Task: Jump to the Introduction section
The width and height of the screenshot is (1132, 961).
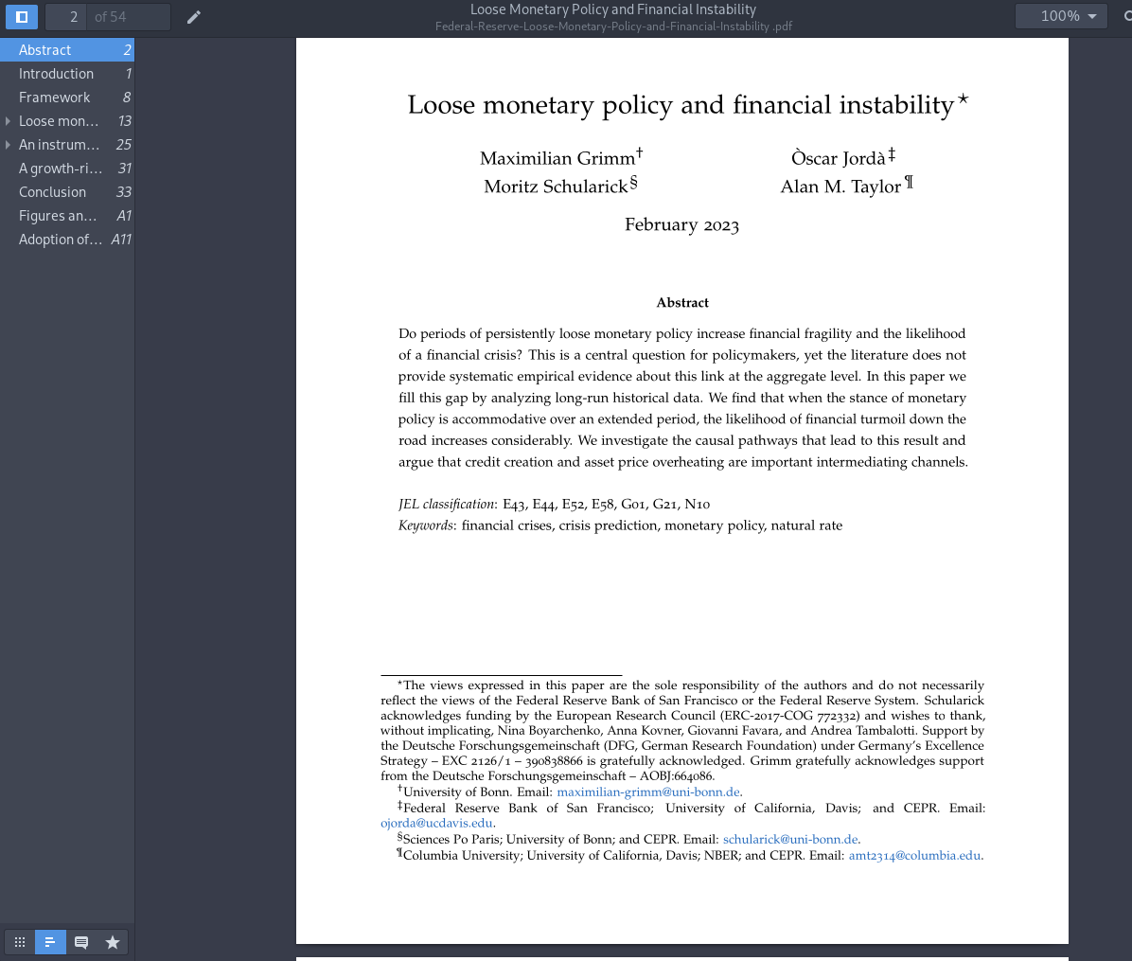Action: click(57, 73)
